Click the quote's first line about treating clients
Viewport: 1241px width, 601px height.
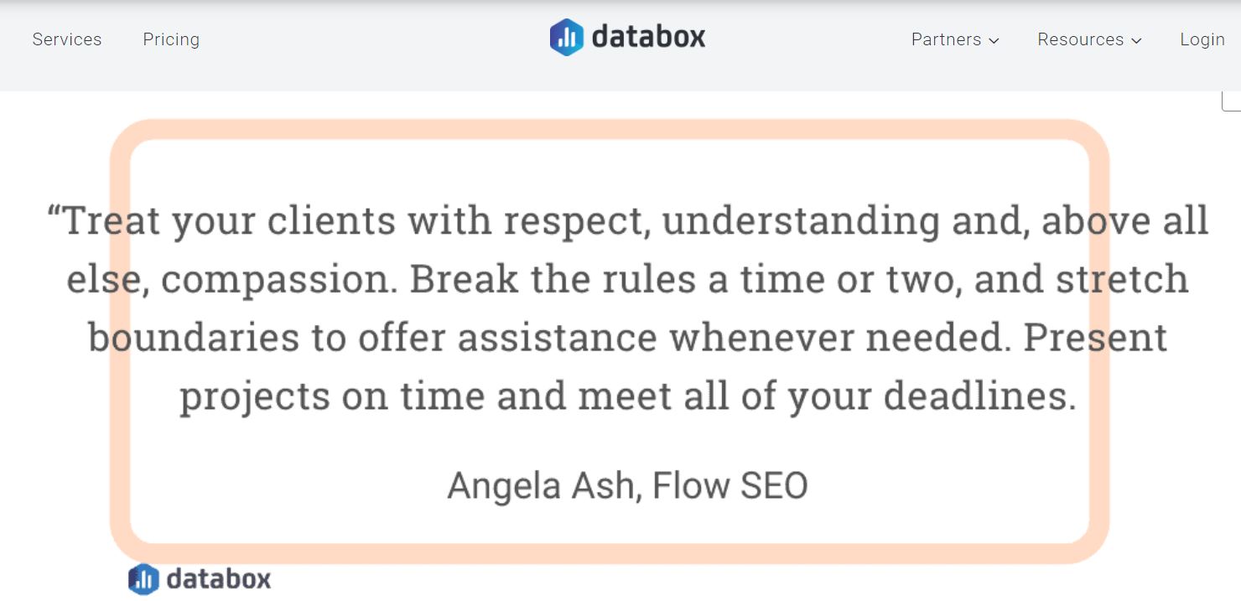627,220
